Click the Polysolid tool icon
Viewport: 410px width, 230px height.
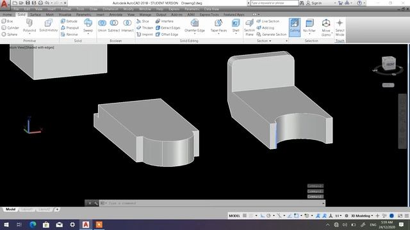[x=29, y=23]
